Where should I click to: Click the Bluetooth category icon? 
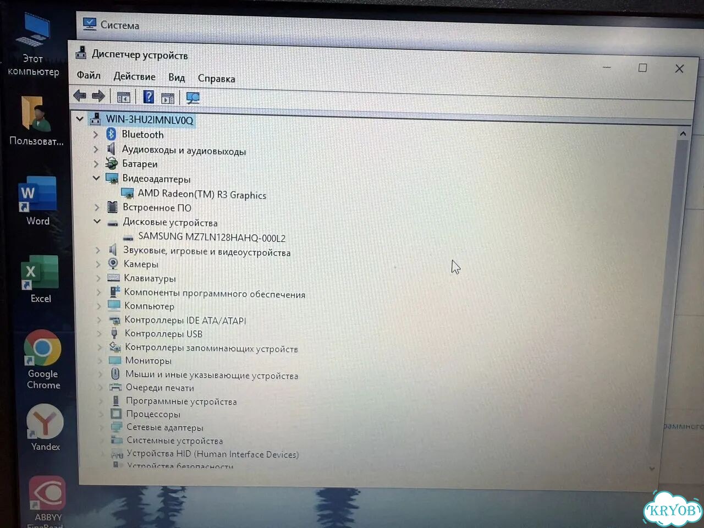(111, 134)
